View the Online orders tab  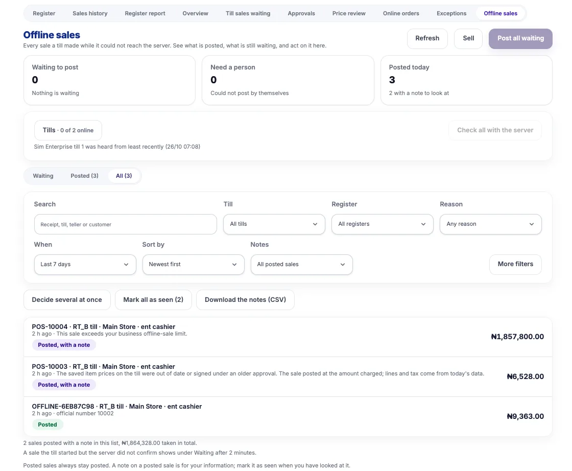401,13
